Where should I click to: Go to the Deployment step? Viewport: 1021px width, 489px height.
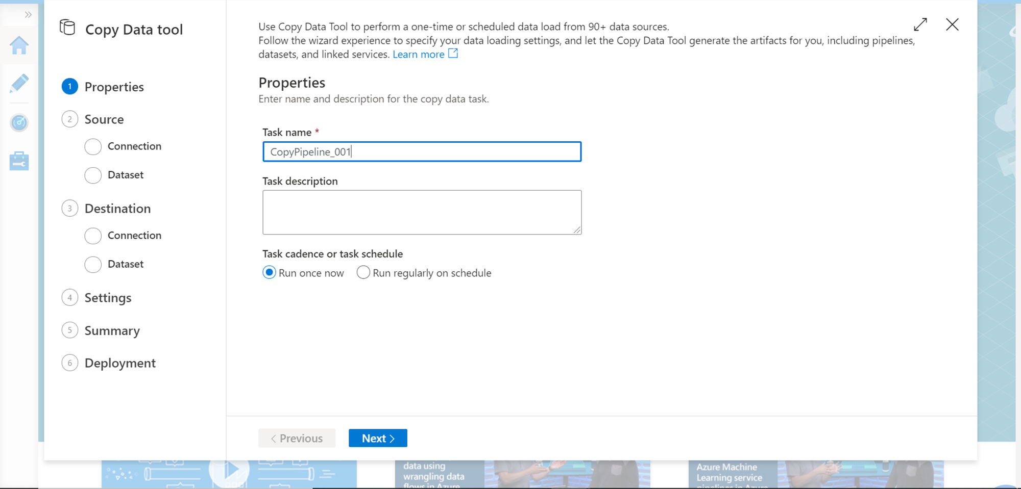(x=109, y=363)
